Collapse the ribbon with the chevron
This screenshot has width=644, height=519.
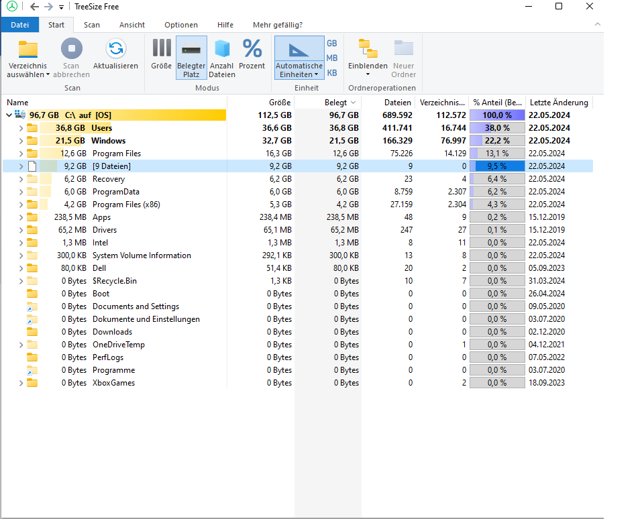[x=598, y=25]
